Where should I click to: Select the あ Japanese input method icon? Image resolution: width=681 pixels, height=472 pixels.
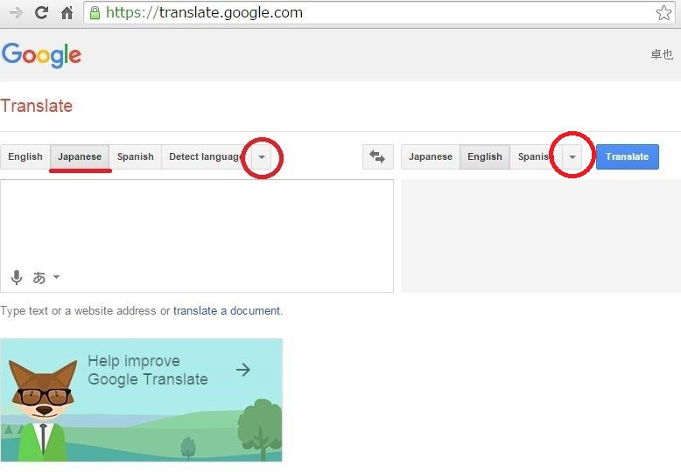tap(39, 277)
